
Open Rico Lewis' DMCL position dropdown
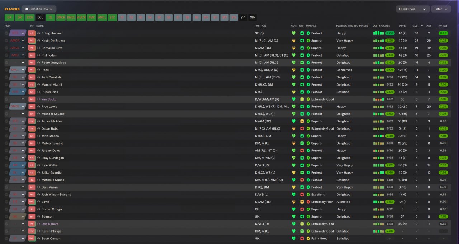pos(18,107)
